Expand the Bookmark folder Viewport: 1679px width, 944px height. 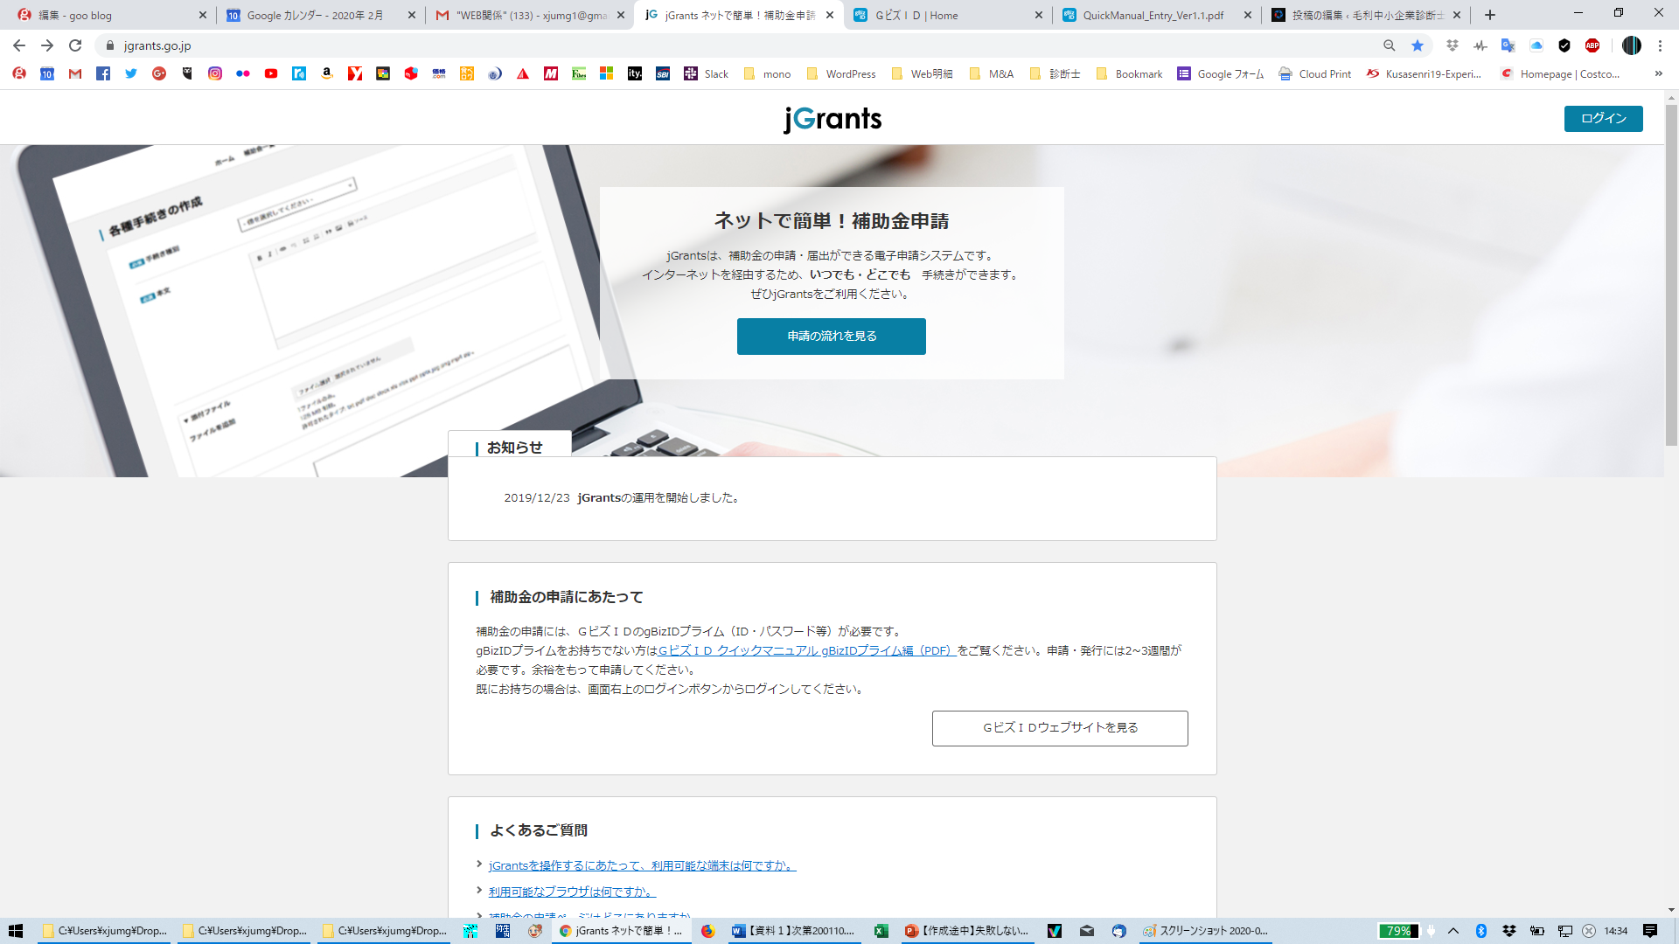click(1129, 74)
